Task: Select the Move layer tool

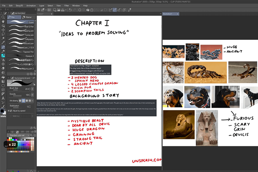Action: 3,30
